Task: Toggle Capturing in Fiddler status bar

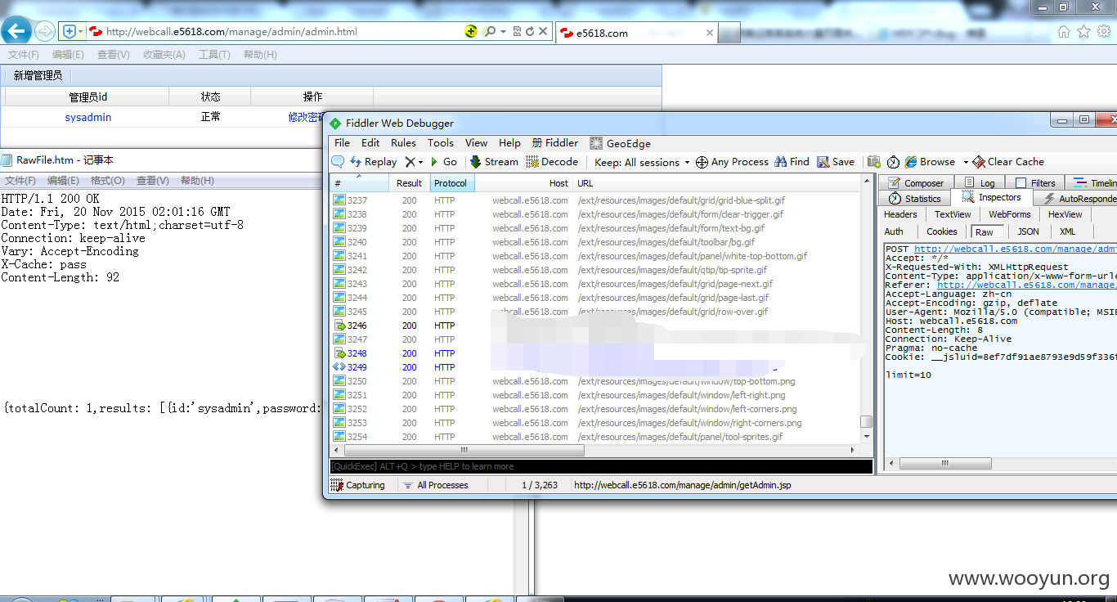Action: pyautogui.click(x=357, y=485)
